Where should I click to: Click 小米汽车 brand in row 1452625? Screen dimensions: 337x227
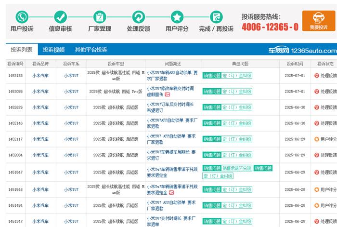[40, 107]
